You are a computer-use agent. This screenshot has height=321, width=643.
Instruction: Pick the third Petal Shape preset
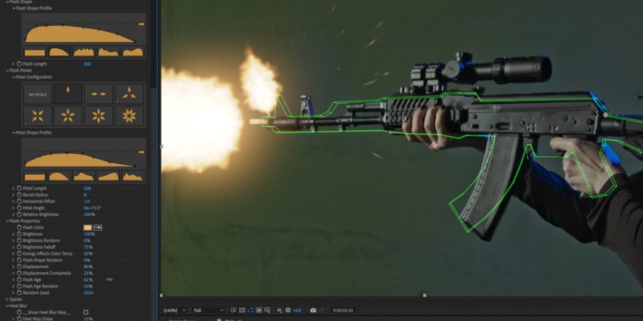click(x=84, y=176)
